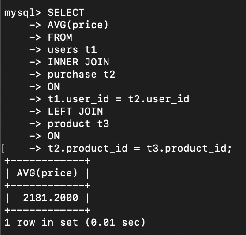Click t2.user_id in join condition
The image size is (246, 235).
click(159, 99)
